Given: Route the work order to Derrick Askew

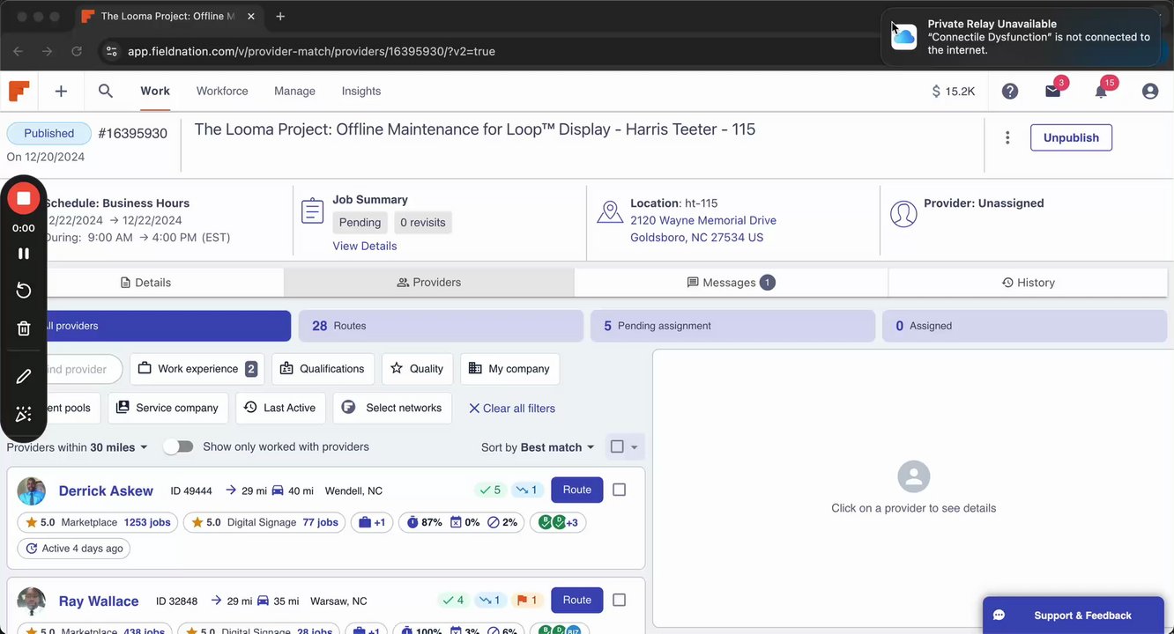Looking at the screenshot, I should (577, 490).
